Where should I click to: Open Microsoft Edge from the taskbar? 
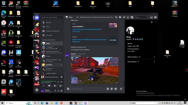(x=42, y=103)
